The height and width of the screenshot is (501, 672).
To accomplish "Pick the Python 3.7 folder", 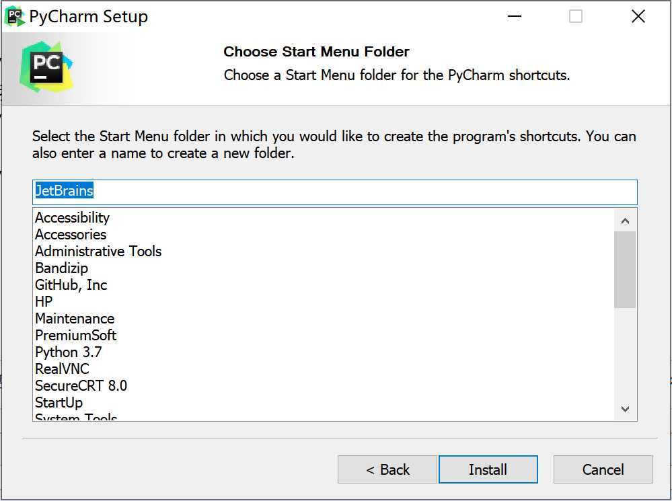I will tap(69, 352).
